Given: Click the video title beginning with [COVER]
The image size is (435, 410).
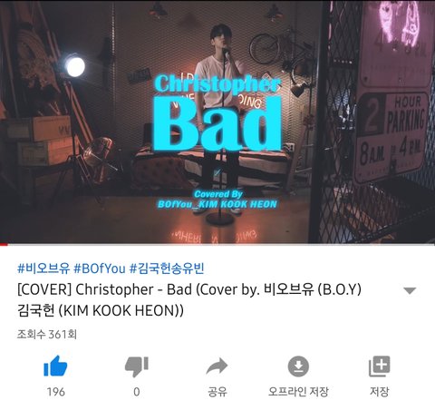Looking at the screenshot, I should coord(189,300).
